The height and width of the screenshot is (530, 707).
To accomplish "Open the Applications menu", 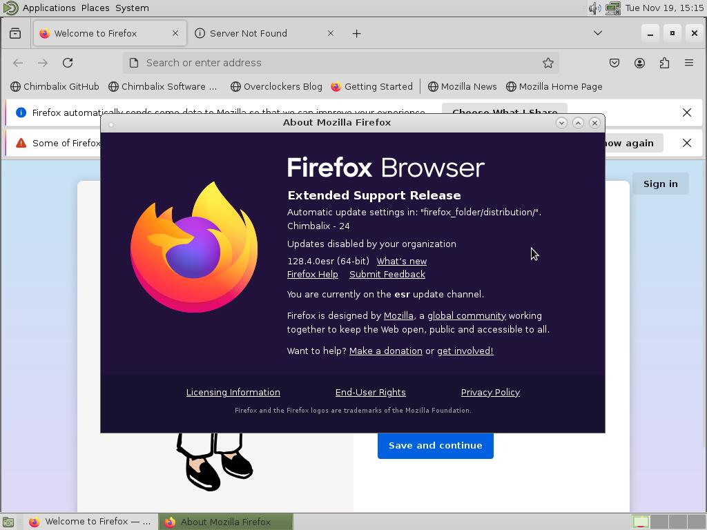I will click(49, 8).
